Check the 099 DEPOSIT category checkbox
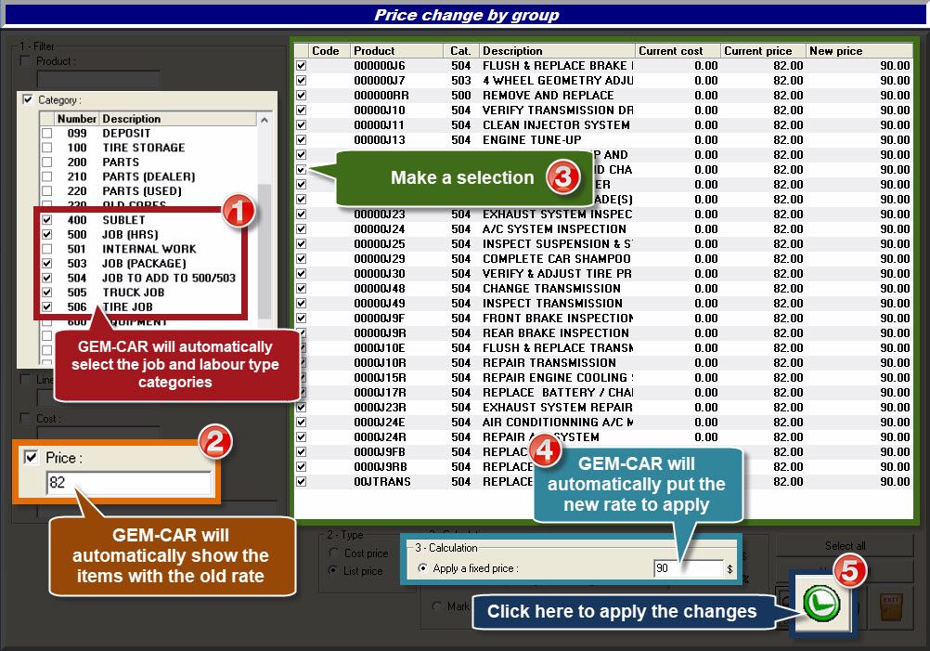Image resolution: width=930 pixels, height=651 pixels. click(x=46, y=133)
